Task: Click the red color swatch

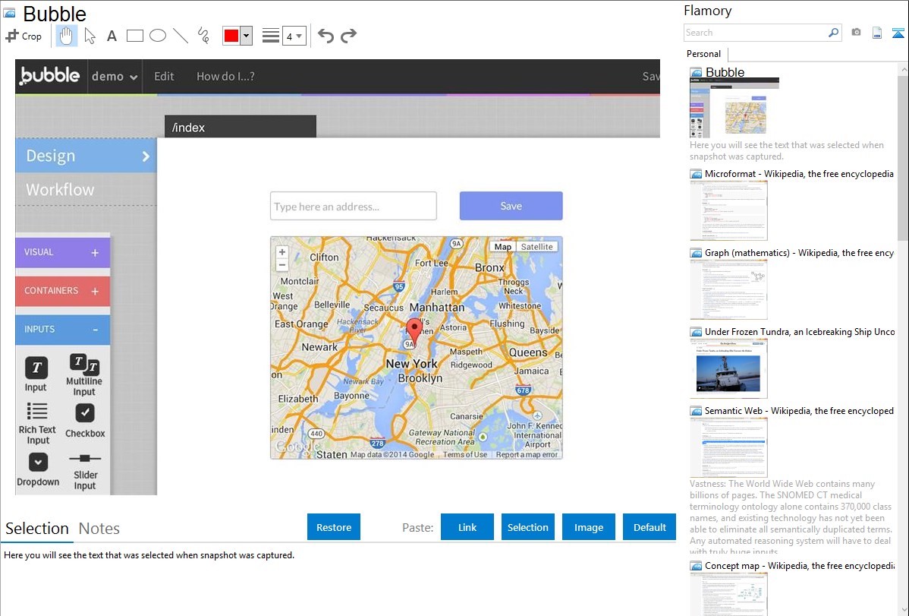Action: (x=231, y=36)
